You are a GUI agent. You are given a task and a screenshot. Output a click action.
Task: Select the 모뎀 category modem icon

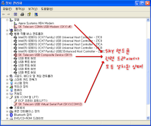(x=11, y=20)
